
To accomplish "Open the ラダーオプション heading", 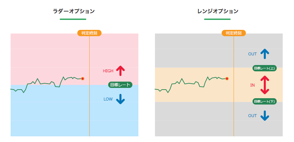I will coord(74,11).
